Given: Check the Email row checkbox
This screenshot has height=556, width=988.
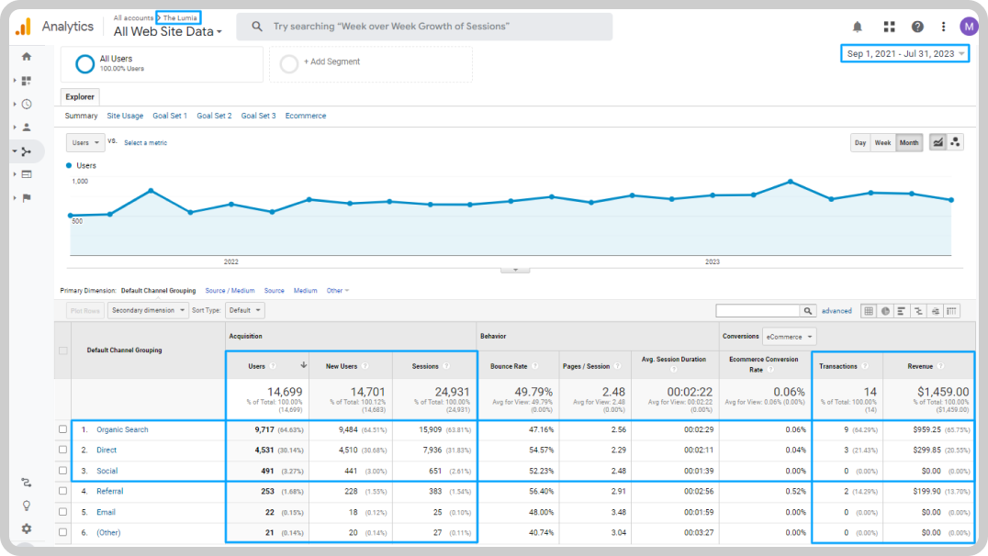Looking at the screenshot, I should coord(63,512).
